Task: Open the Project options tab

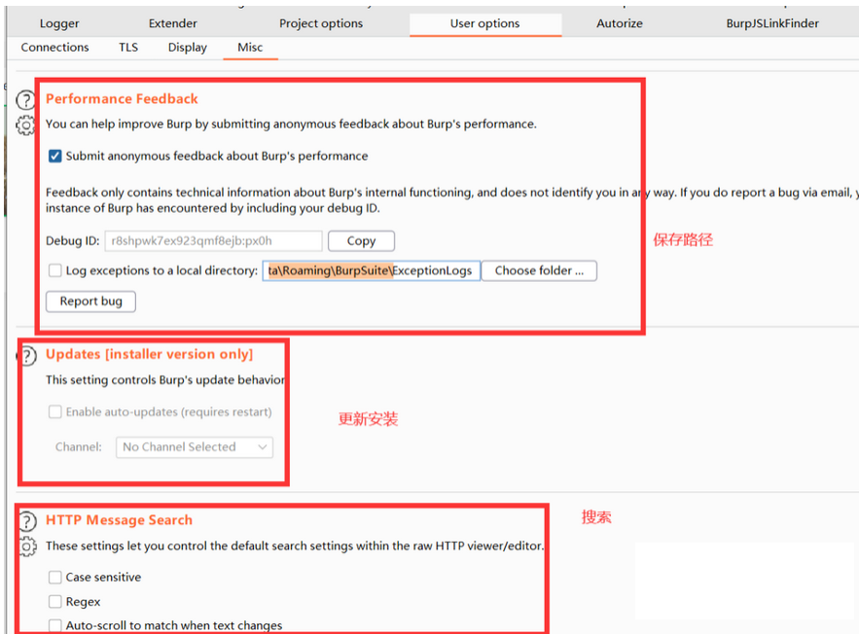Action: [321, 23]
